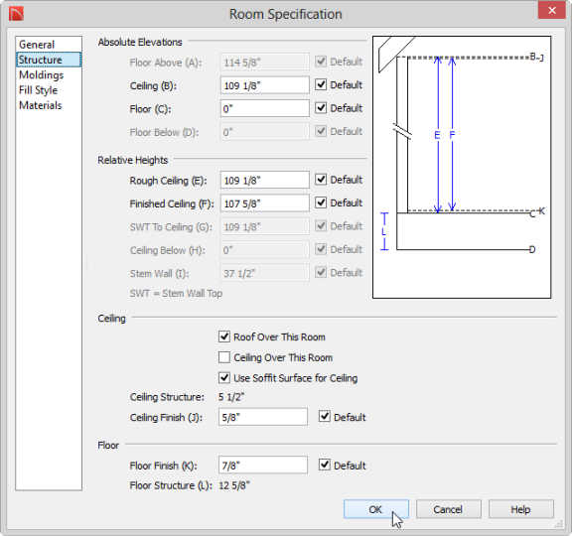Screen dimensions: 572x536
Task: Open the Moldings panel
Action: [x=42, y=74]
